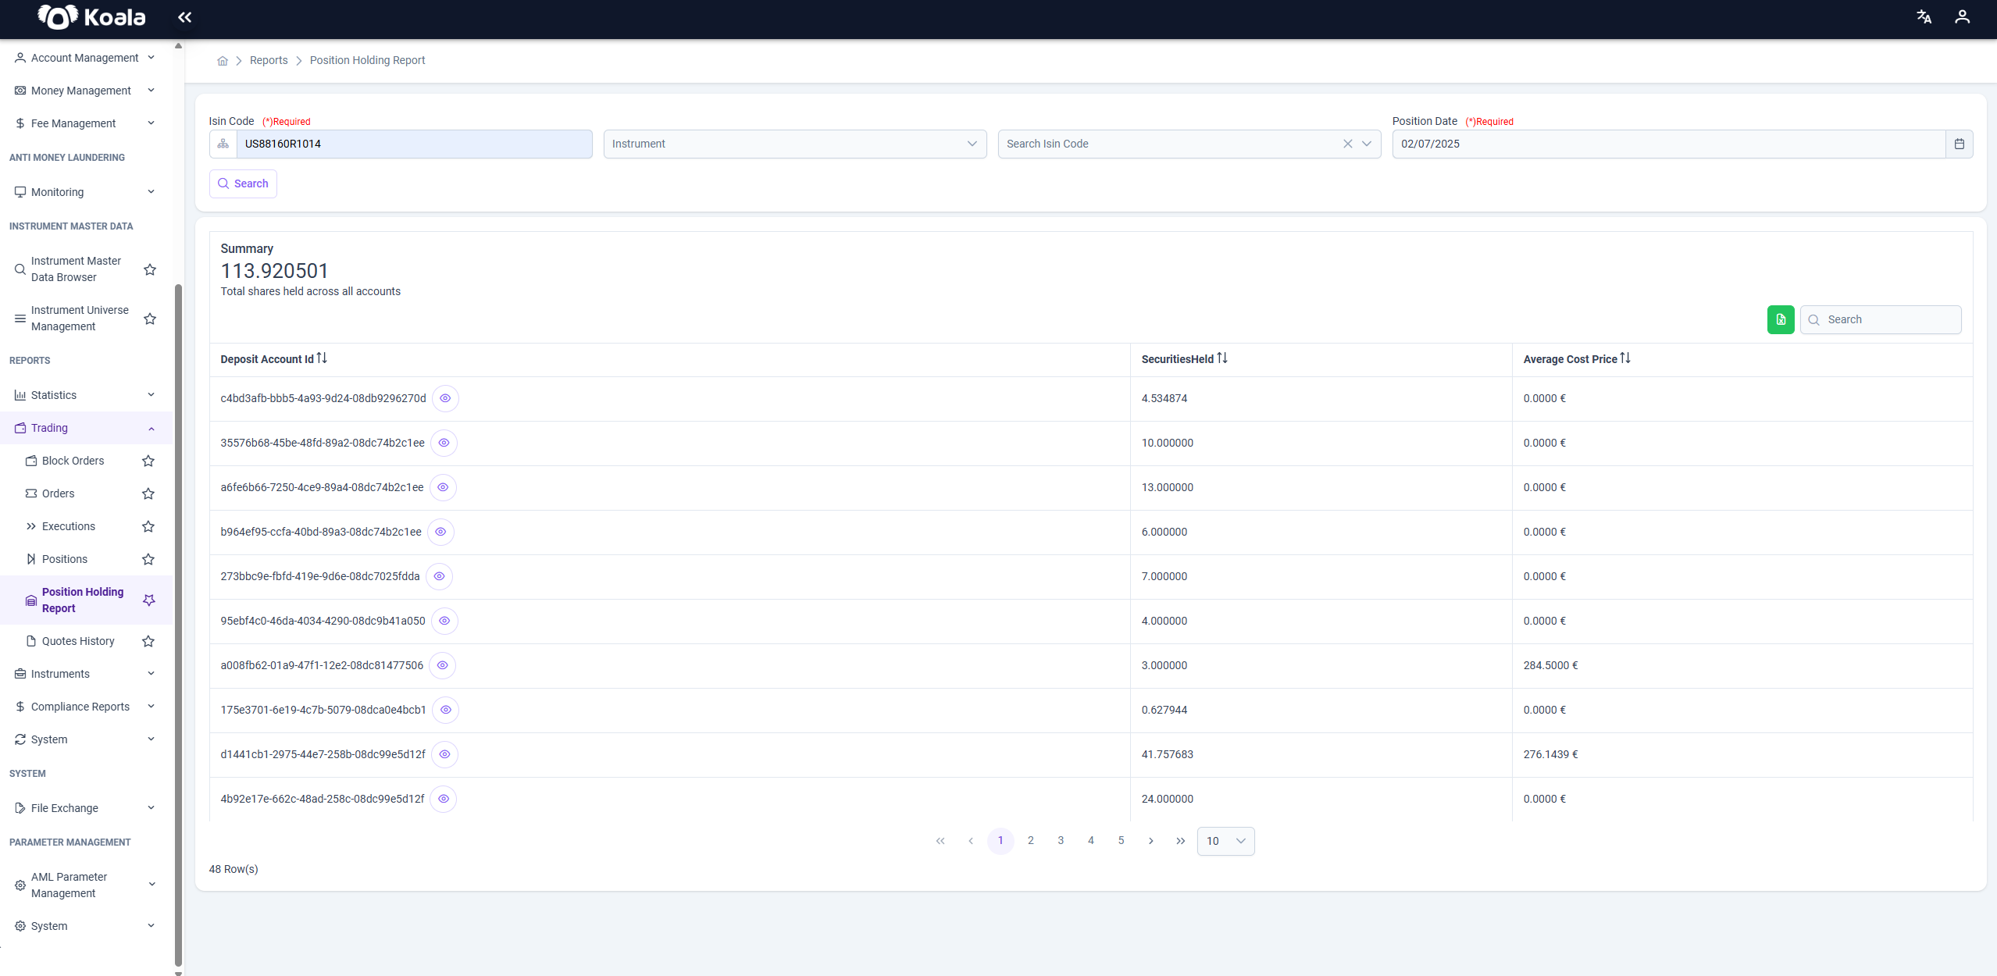The image size is (1997, 976).
Task: View account b964ef95-ccfa-40bd with eye icon
Action: (x=440, y=533)
